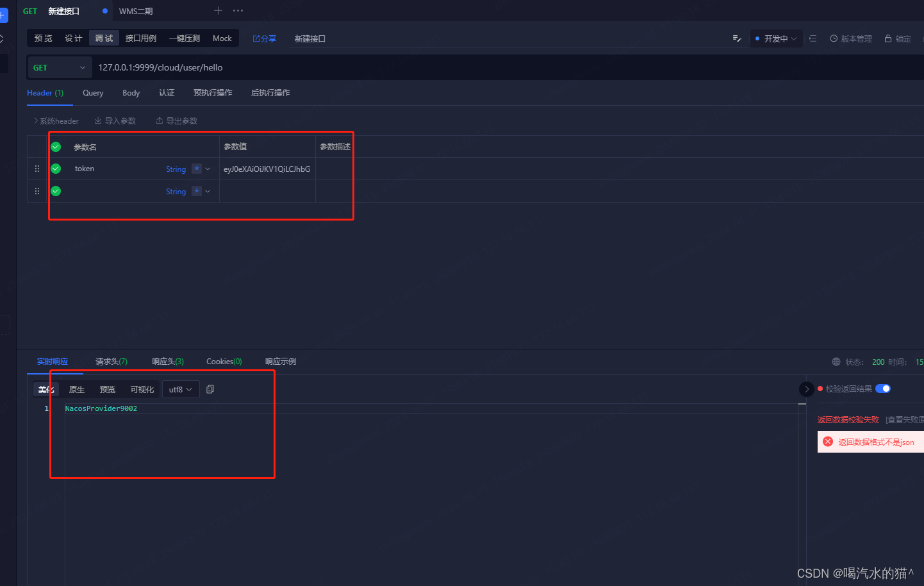Click the drag handle of the empty parameter row
Image resolution: width=924 pixels, height=586 pixels.
pyautogui.click(x=37, y=191)
